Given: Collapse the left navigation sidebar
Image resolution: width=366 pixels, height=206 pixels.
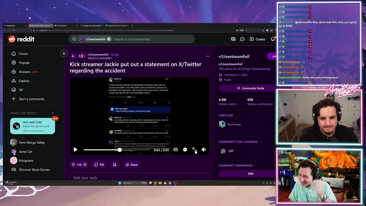Looking at the screenshot, I should tap(64, 54).
